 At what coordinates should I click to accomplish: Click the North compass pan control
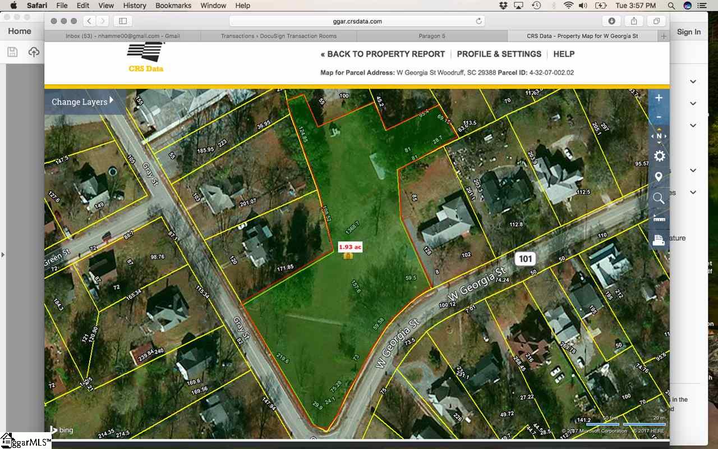659,136
